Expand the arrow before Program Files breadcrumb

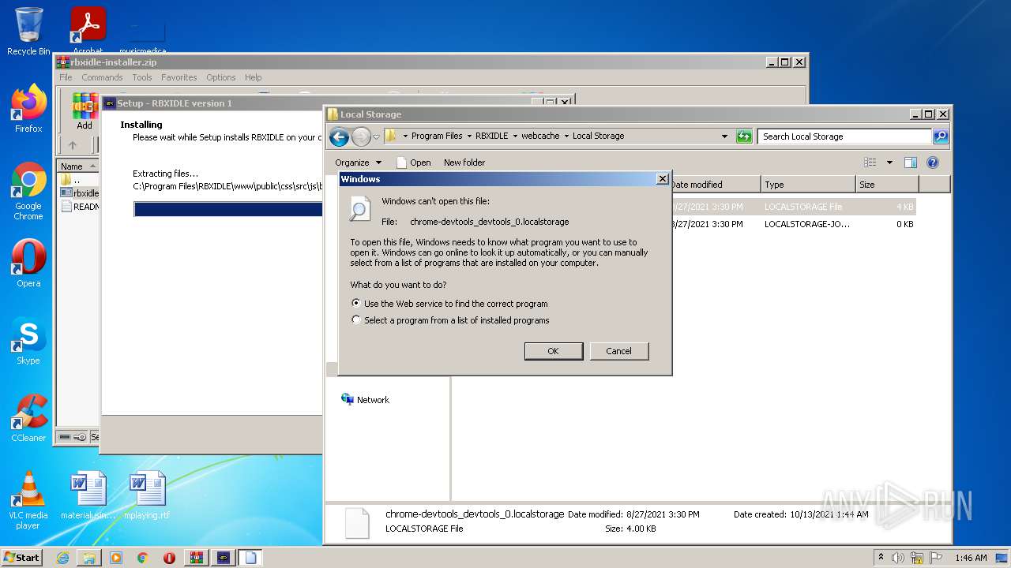click(405, 136)
